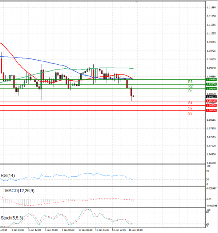Click the 1.07220 price axis value

pos(211,146)
